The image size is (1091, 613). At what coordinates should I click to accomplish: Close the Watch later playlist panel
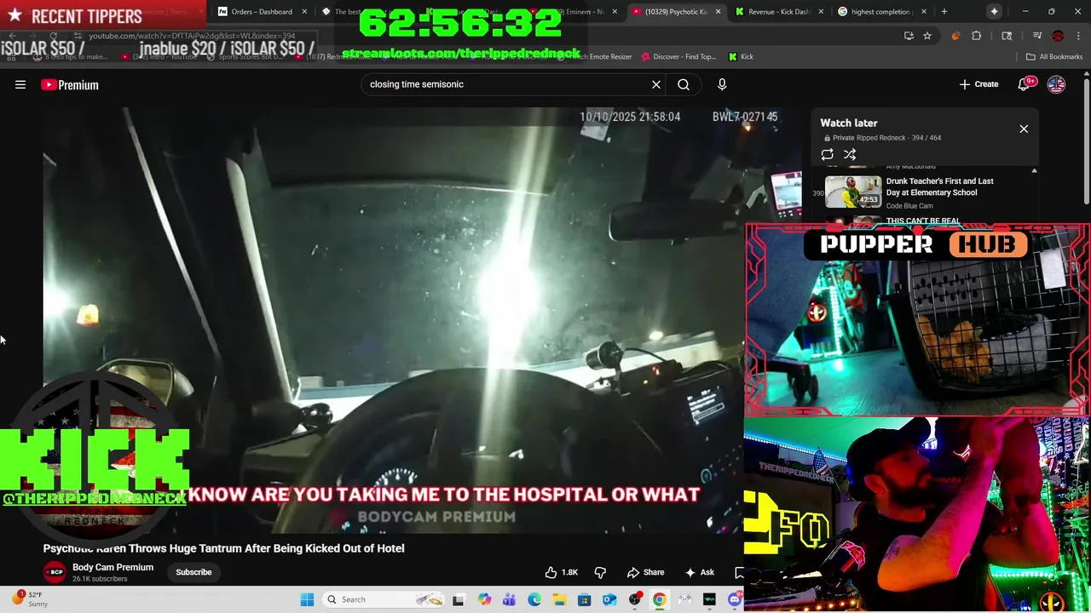click(x=1024, y=129)
